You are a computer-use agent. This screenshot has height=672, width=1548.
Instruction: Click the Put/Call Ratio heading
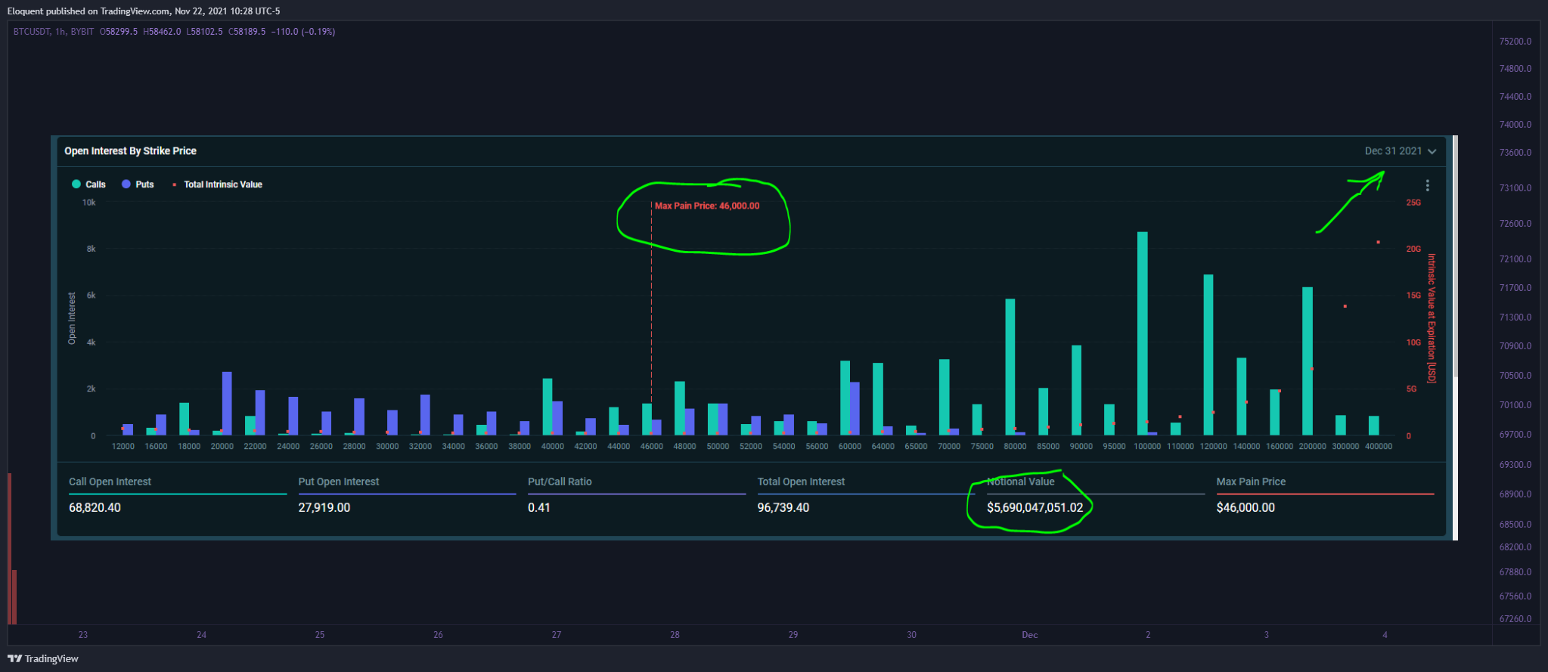[560, 482]
